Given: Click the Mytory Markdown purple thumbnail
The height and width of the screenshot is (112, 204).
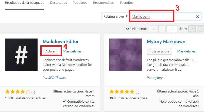Looking at the screenshot, I should point(126,55).
